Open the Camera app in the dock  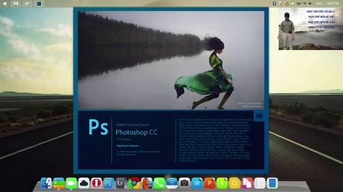(x=184, y=183)
